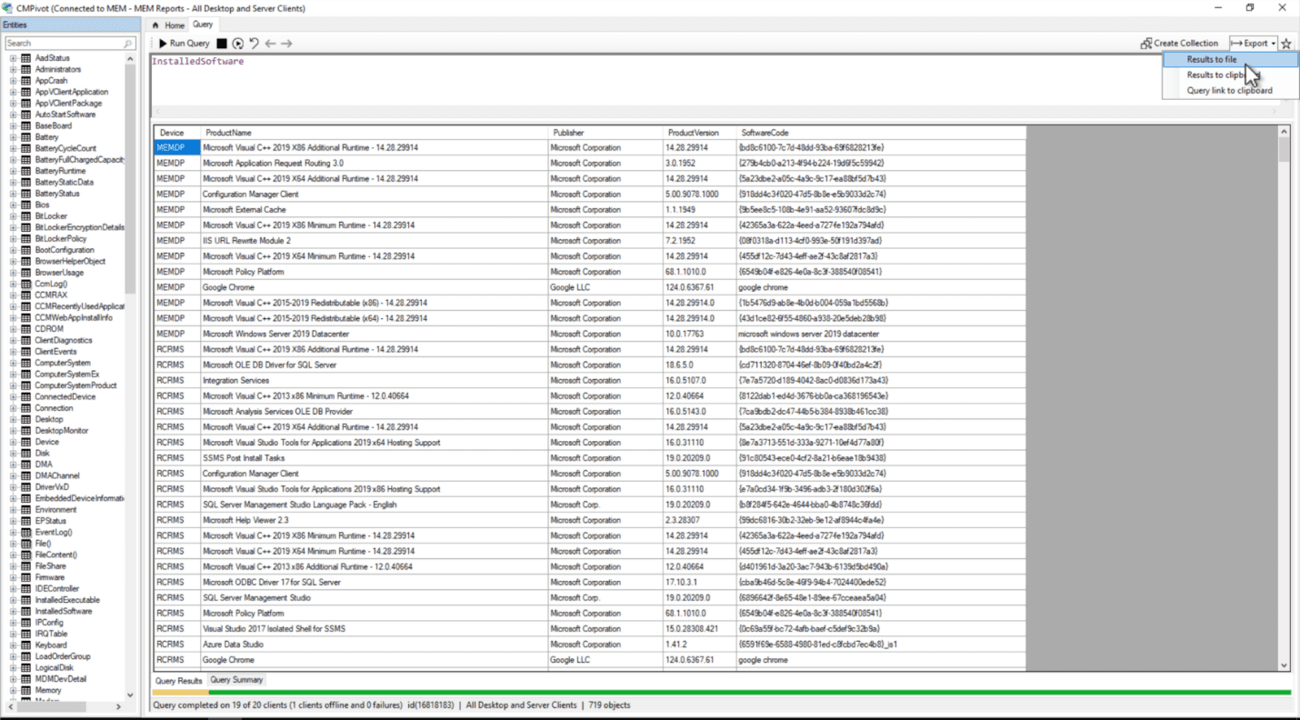Image resolution: width=1300 pixels, height=720 pixels.
Task: Expand the InstalledSoftware entity node
Action: tap(14, 612)
